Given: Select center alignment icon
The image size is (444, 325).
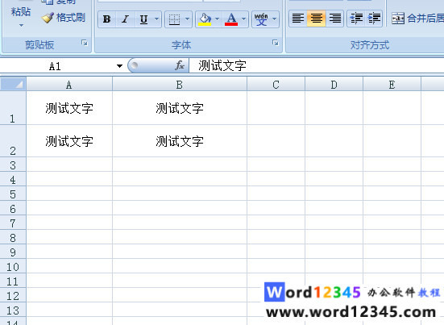Looking at the screenshot, I should pos(317,19).
